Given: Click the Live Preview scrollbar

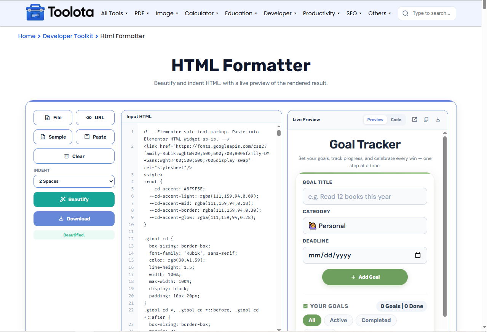Looking at the screenshot, I should pos(444,227).
